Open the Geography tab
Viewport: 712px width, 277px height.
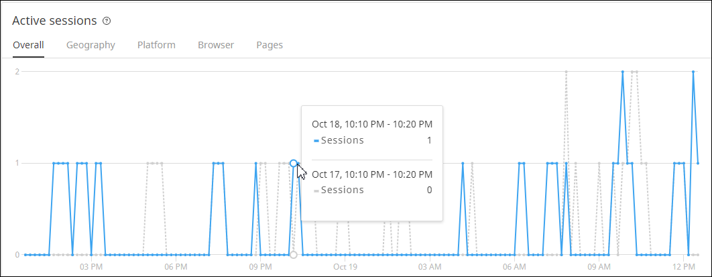point(91,45)
